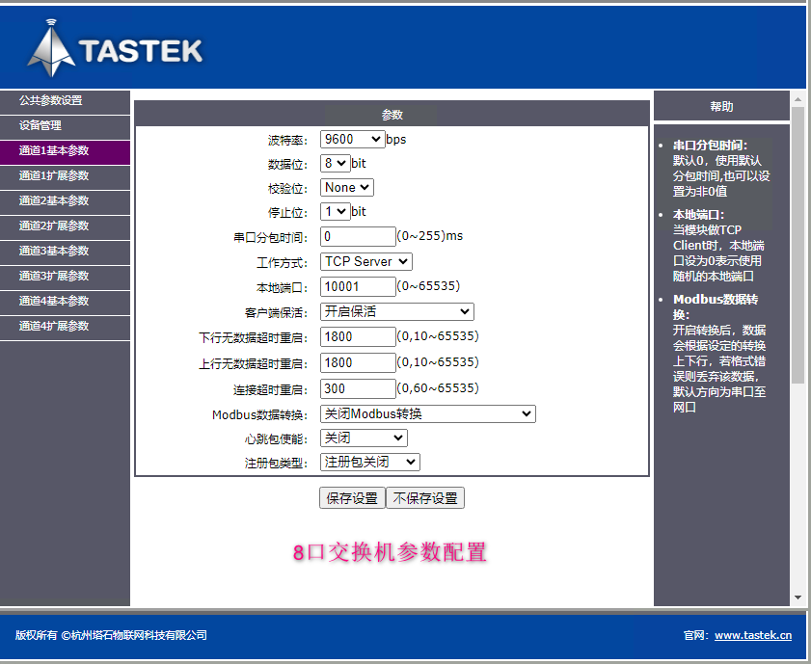Click the Modbus数据转换 label
The width and height of the screenshot is (811, 664).
click(259, 415)
